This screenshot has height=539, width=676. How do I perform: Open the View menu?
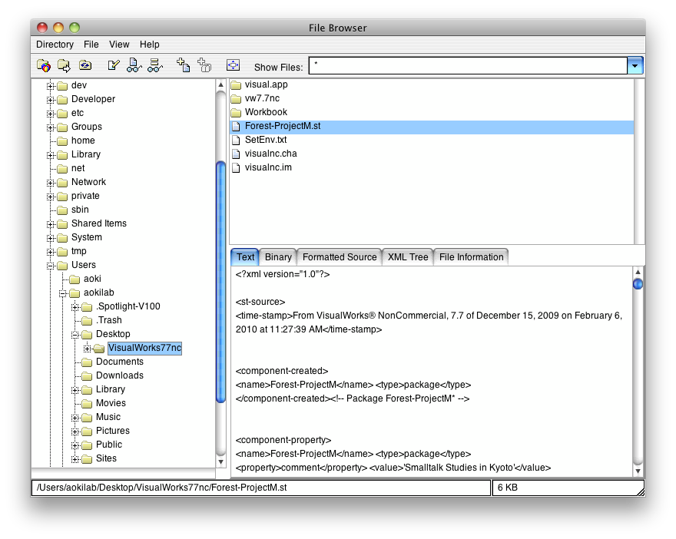pyautogui.click(x=119, y=45)
